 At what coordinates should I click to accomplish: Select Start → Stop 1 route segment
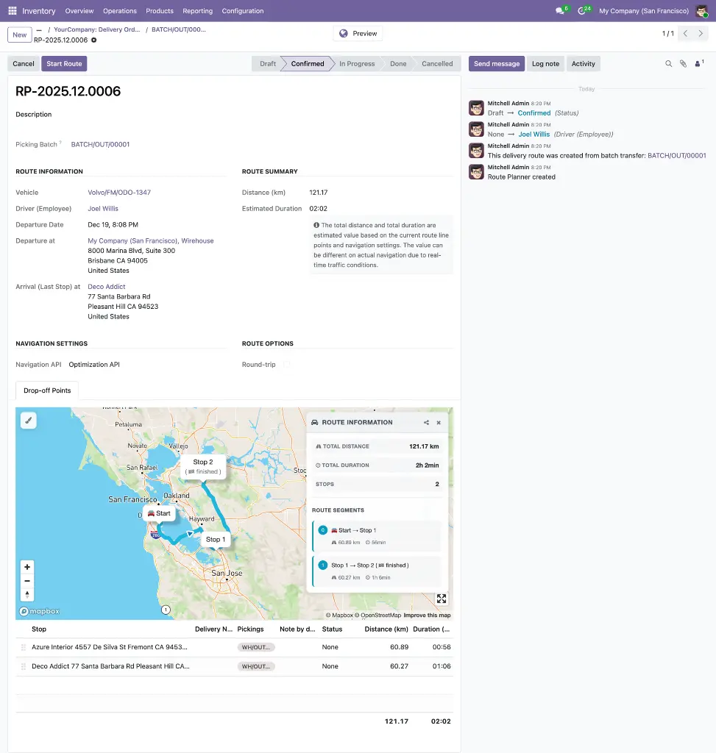pyautogui.click(x=377, y=536)
